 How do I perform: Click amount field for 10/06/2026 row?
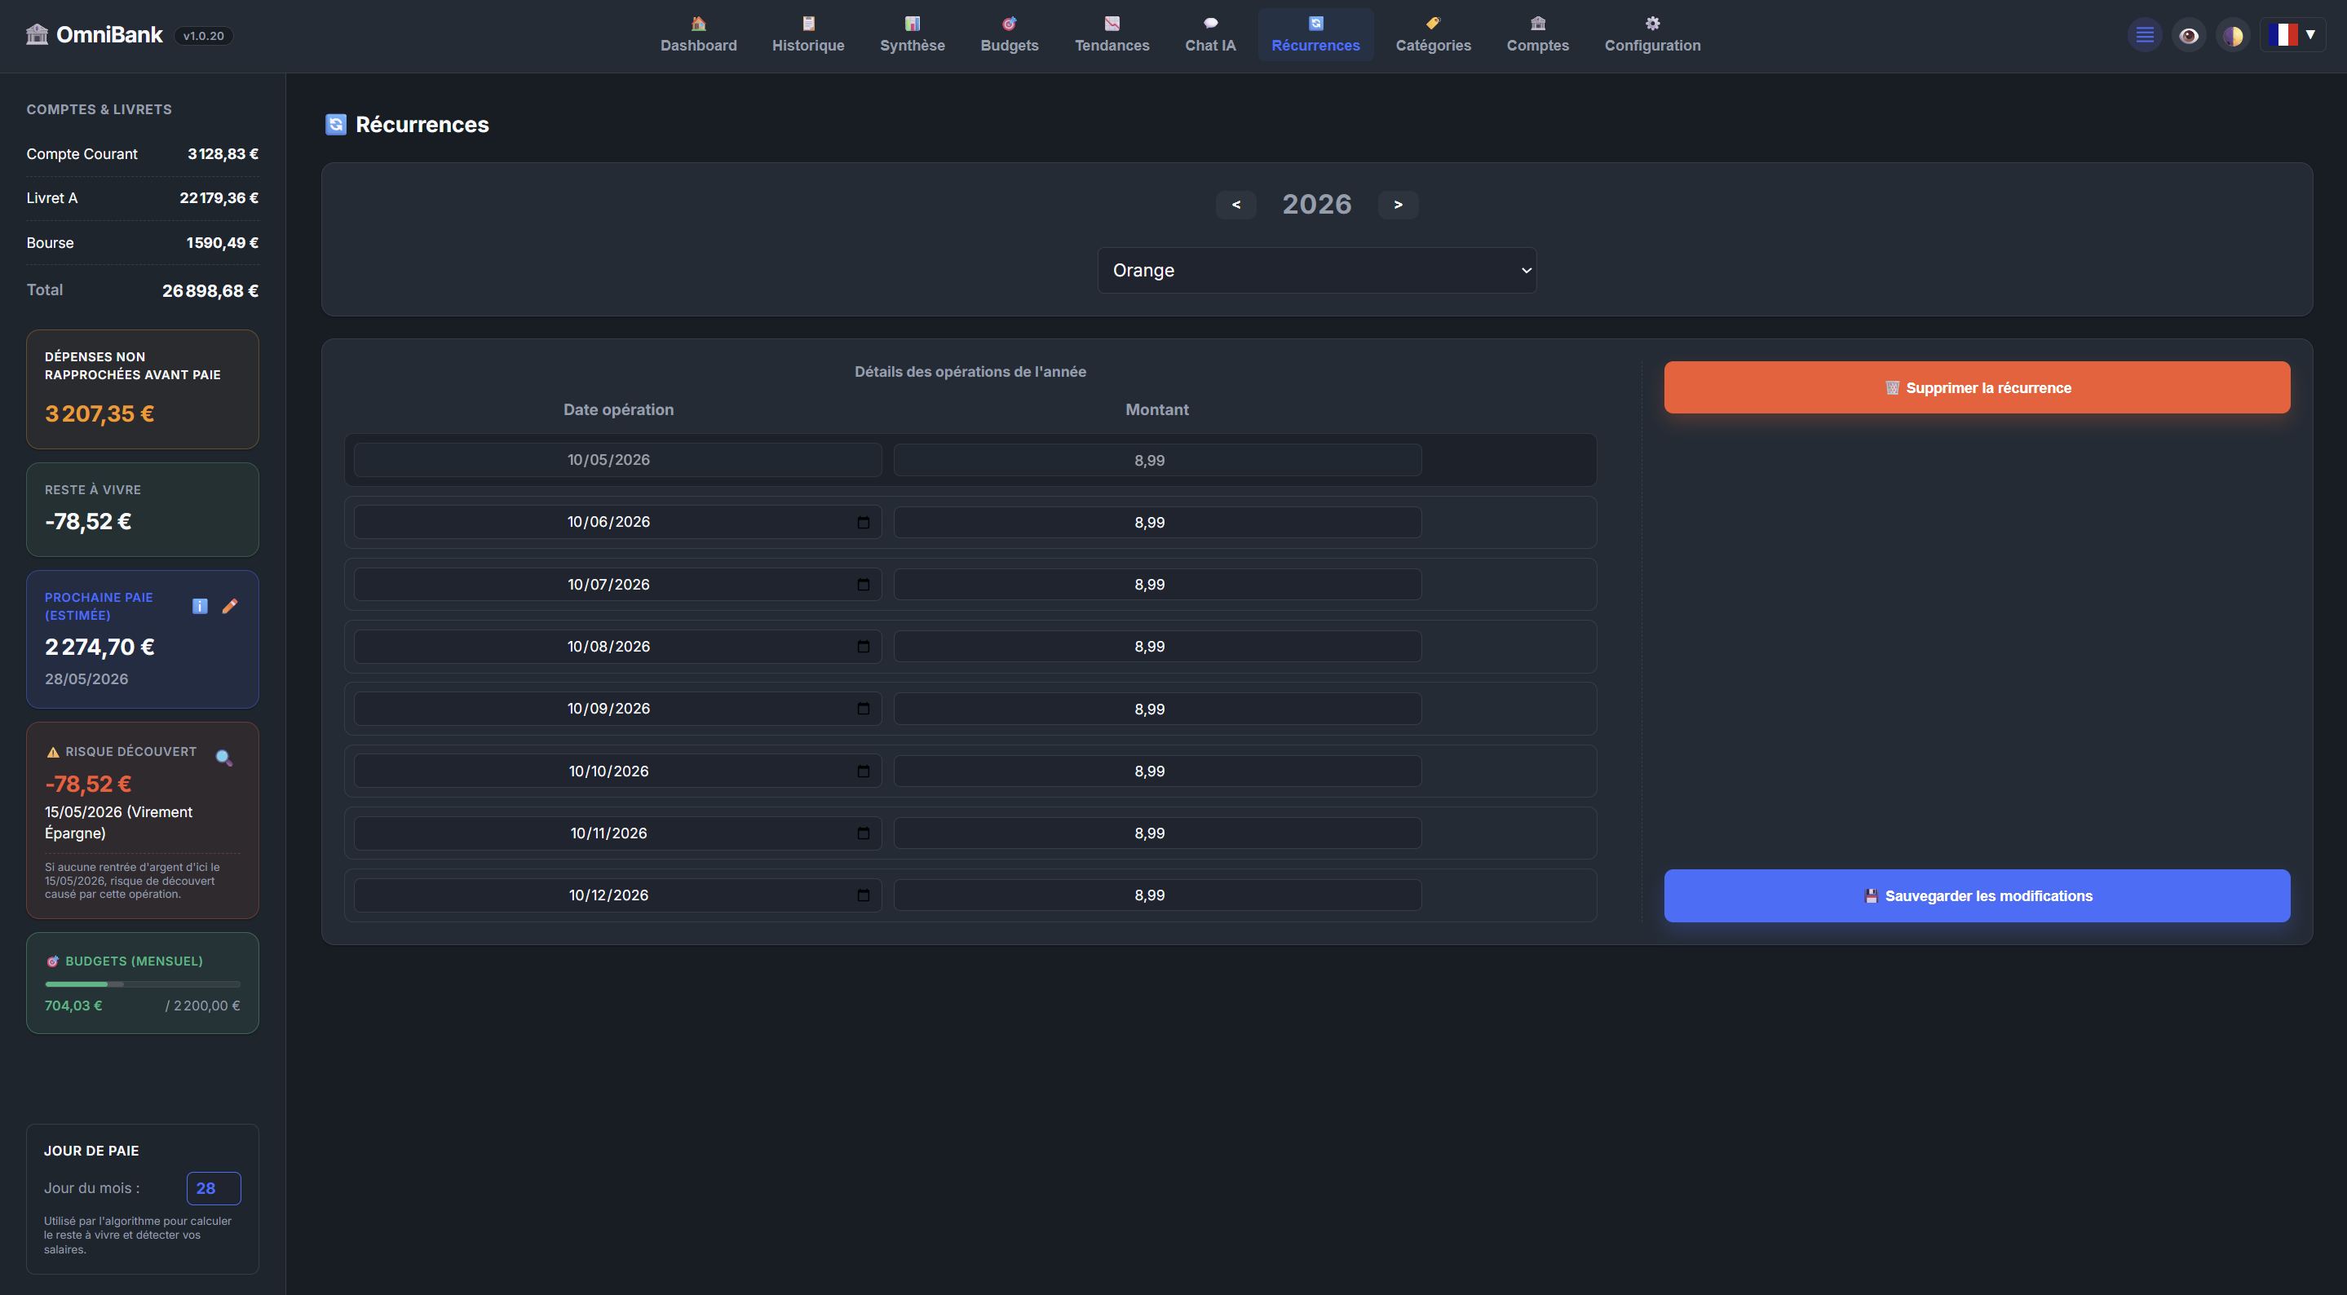pyautogui.click(x=1157, y=522)
